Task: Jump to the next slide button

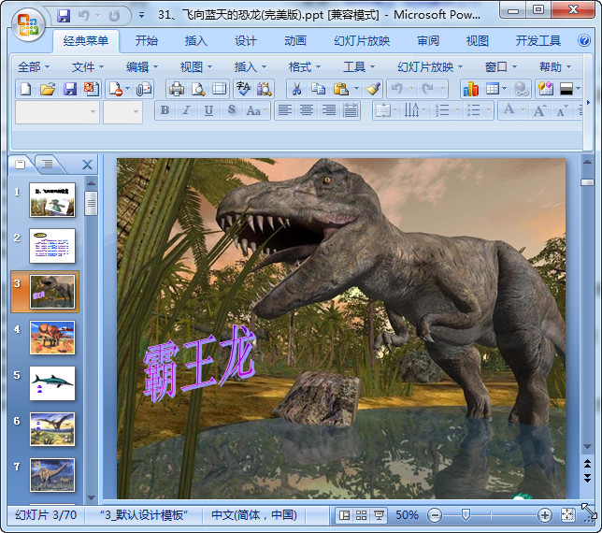Action: click(x=587, y=478)
